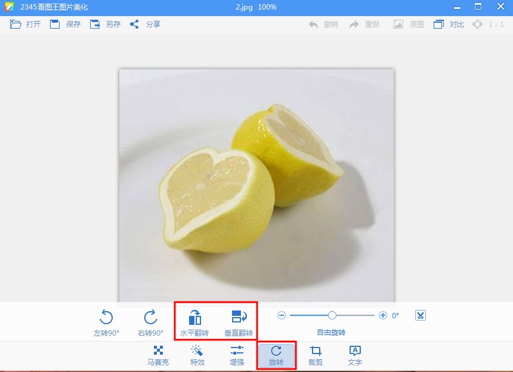The width and height of the screenshot is (513, 372).
Task: Click 另存 to save as
Action: click(105, 24)
